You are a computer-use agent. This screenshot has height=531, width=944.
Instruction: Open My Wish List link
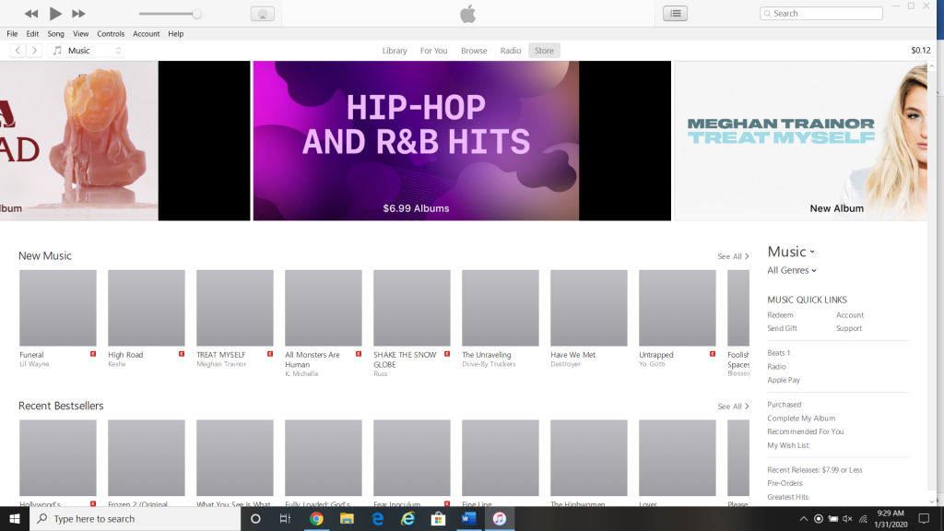(787, 445)
